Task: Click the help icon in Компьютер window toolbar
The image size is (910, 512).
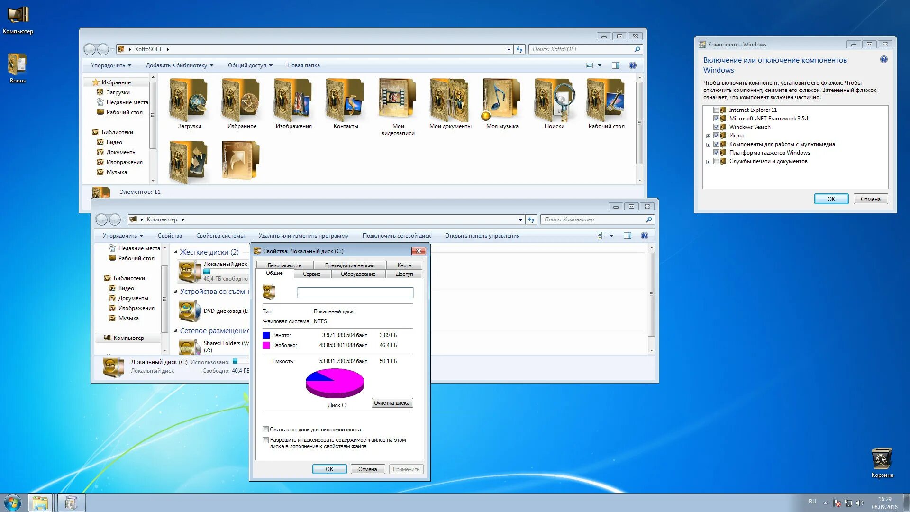Action: tap(644, 236)
